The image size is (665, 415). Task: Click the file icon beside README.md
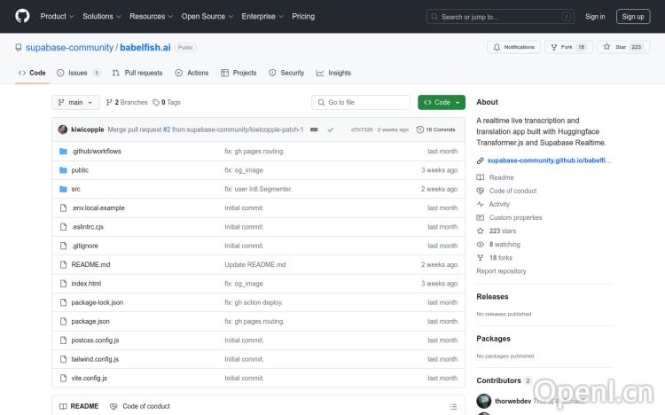point(63,264)
